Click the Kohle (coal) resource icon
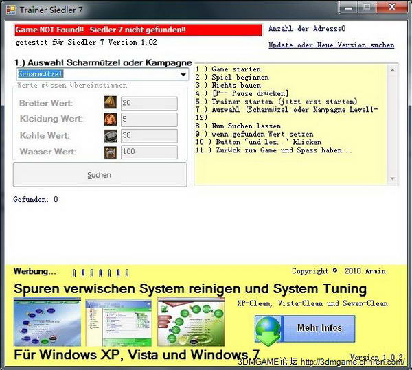The width and height of the screenshot is (412, 370). [110, 136]
